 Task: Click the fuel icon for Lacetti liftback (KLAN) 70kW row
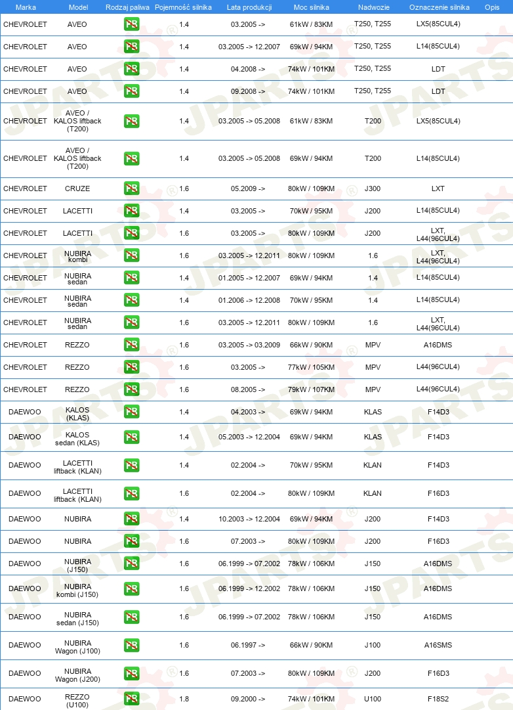pos(132,465)
